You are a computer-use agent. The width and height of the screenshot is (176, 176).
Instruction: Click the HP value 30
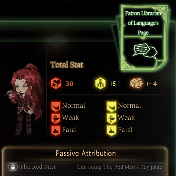coord(70,84)
